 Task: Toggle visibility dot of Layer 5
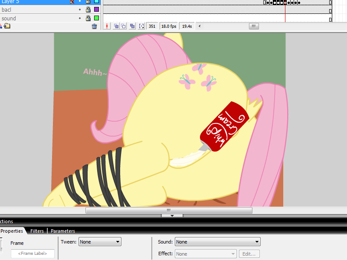click(80, 2)
